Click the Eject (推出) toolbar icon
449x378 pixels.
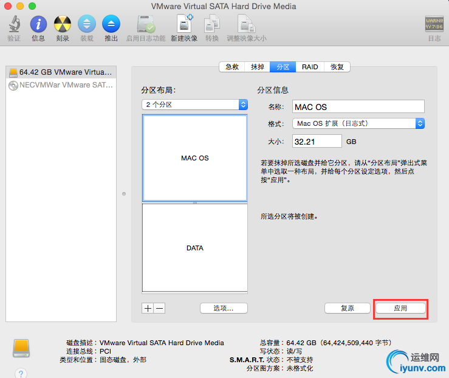pyautogui.click(x=111, y=24)
